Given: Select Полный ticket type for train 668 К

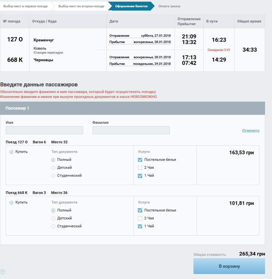Looking at the screenshot, I should point(53,210).
